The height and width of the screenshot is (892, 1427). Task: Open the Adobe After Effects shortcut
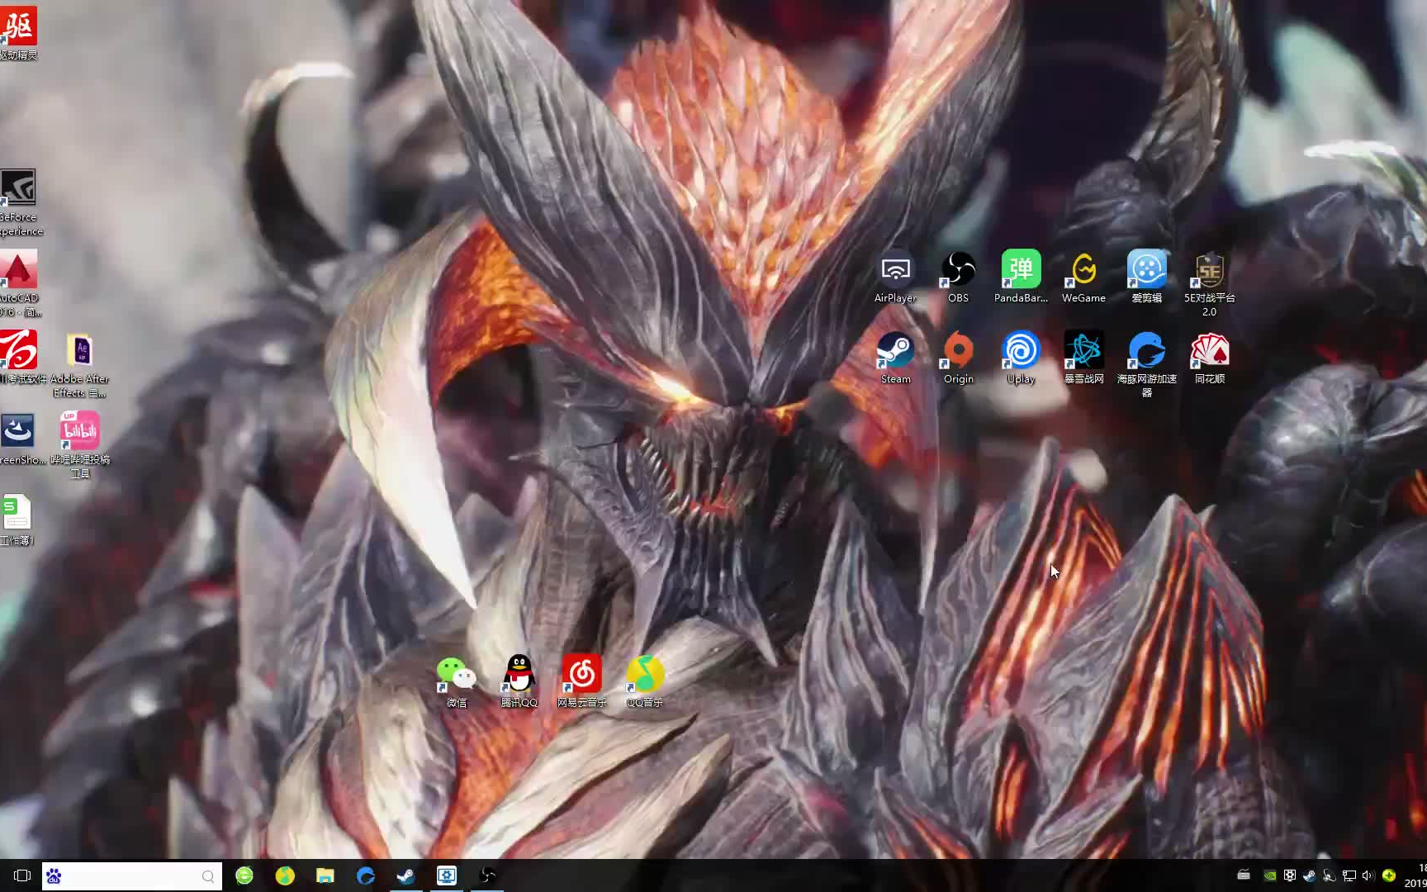(79, 364)
